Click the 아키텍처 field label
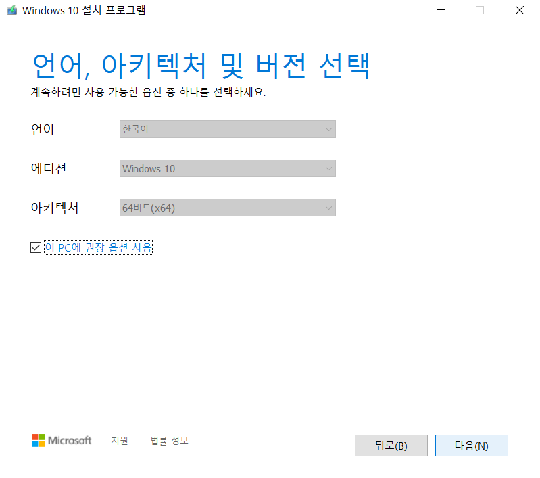 point(55,208)
